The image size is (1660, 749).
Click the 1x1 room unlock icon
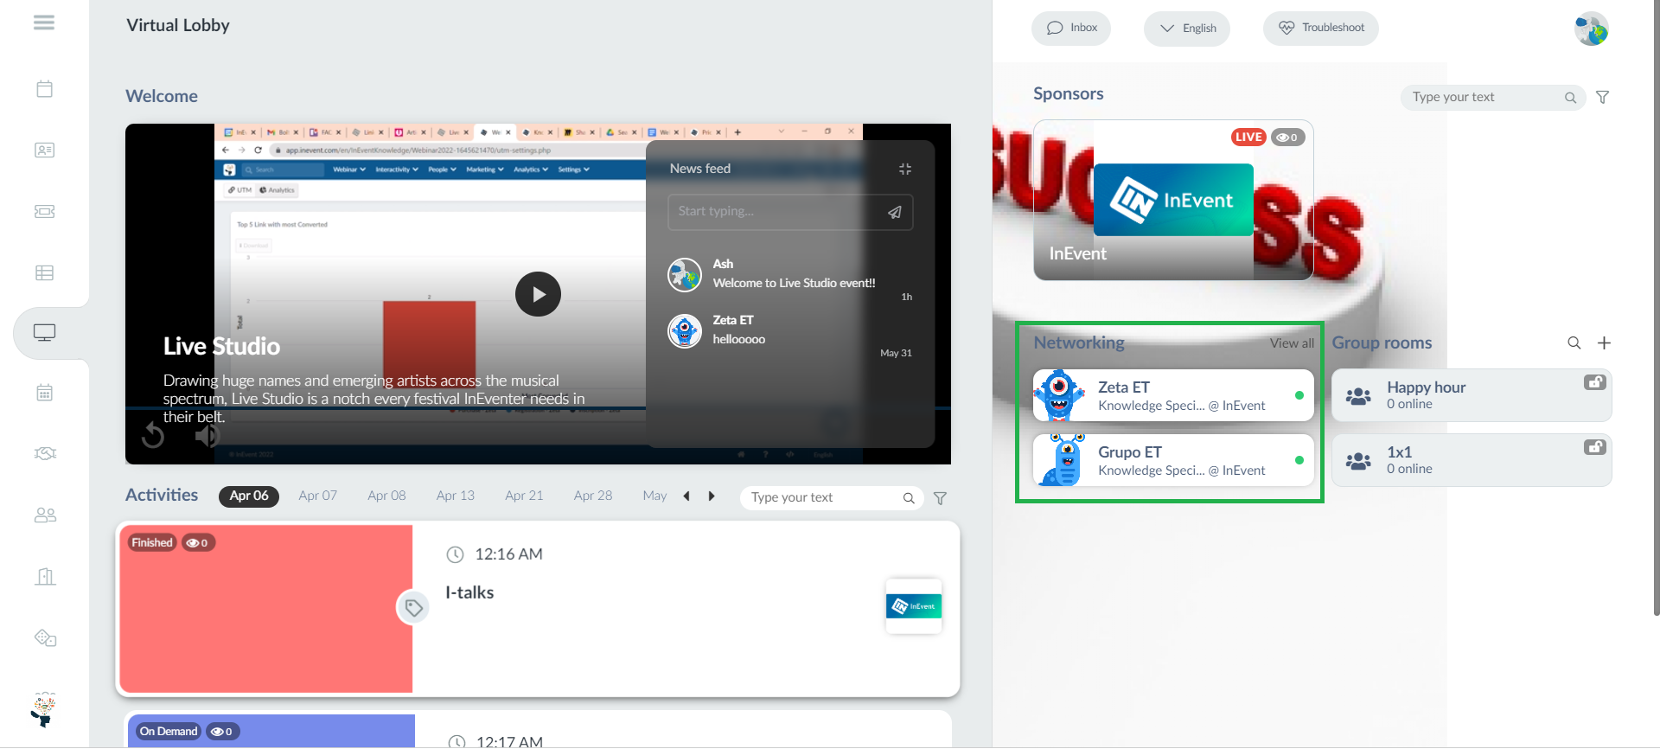click(1595, 447)
